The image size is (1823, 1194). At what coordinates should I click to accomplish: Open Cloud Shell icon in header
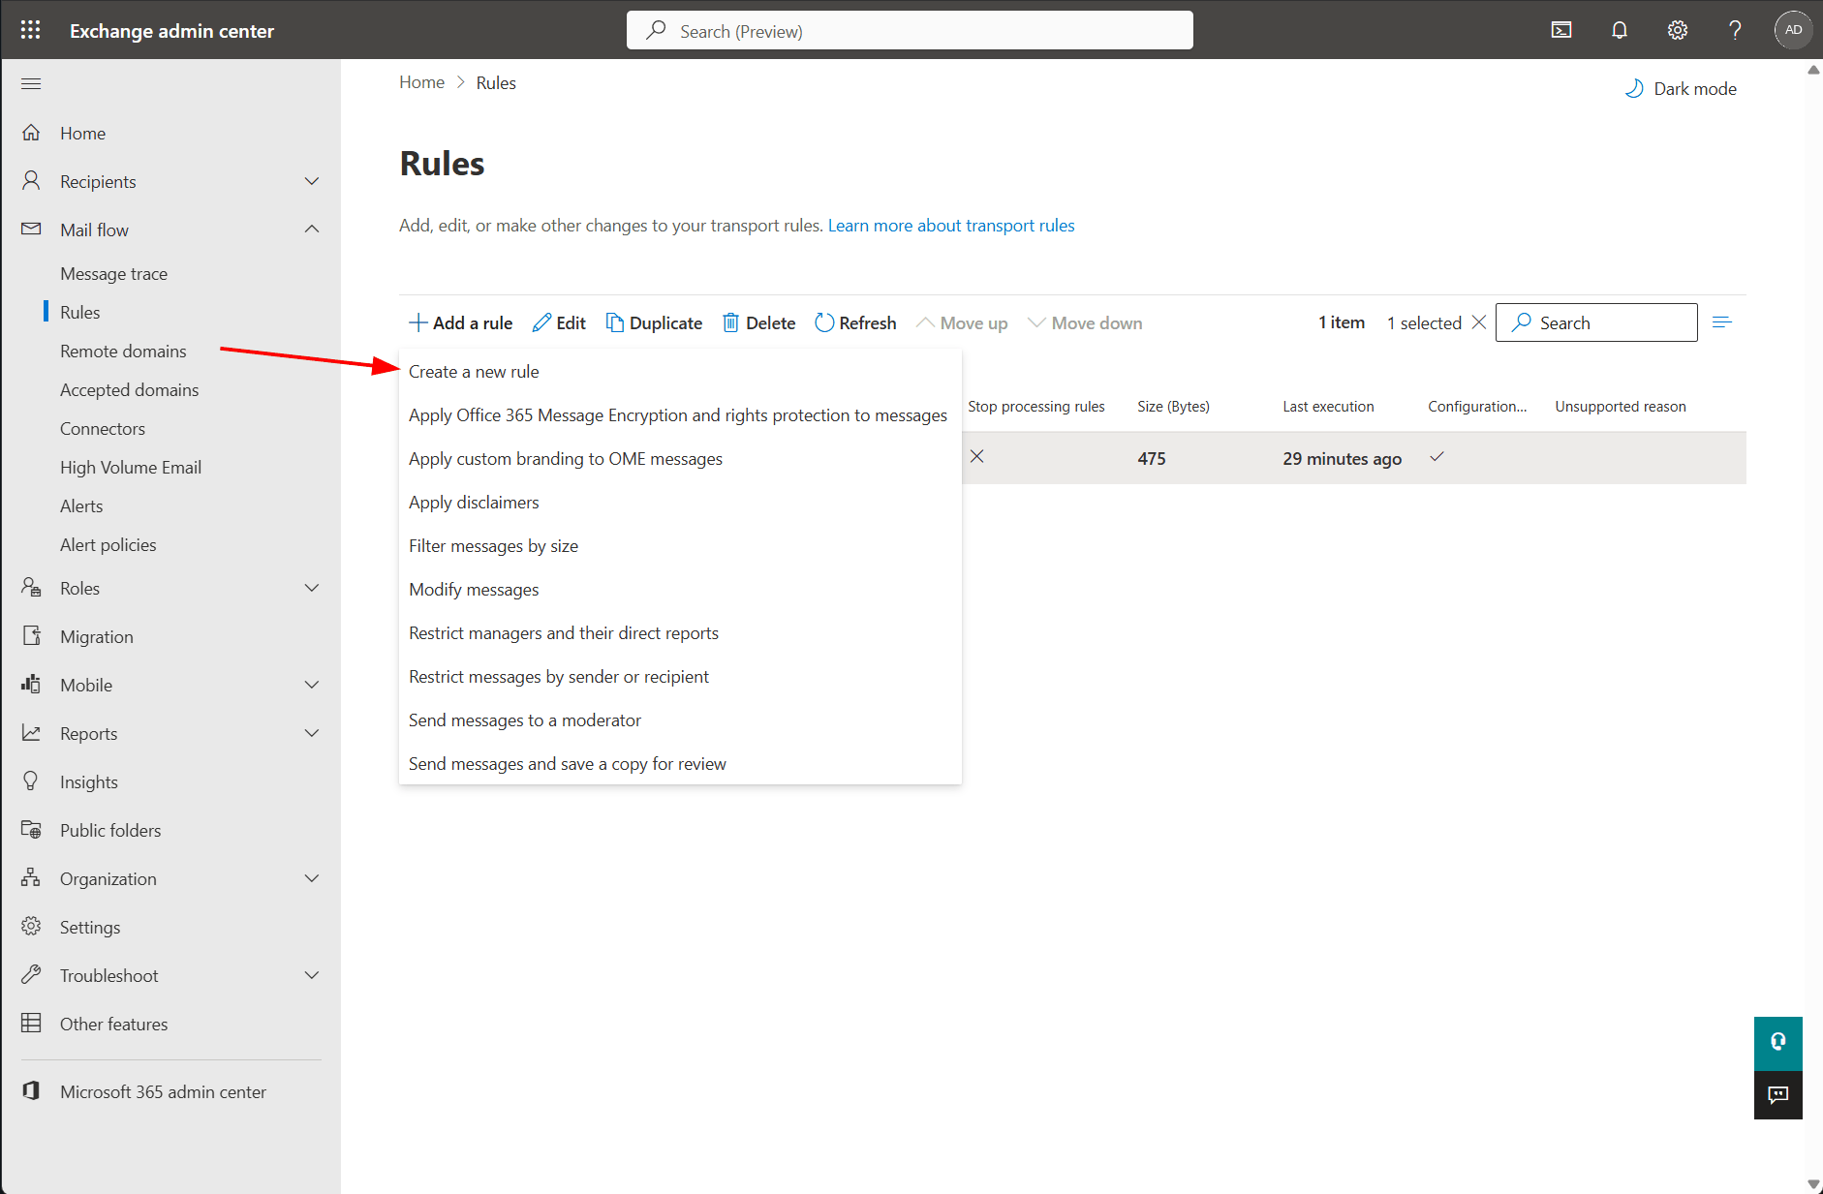point(1561,30)
